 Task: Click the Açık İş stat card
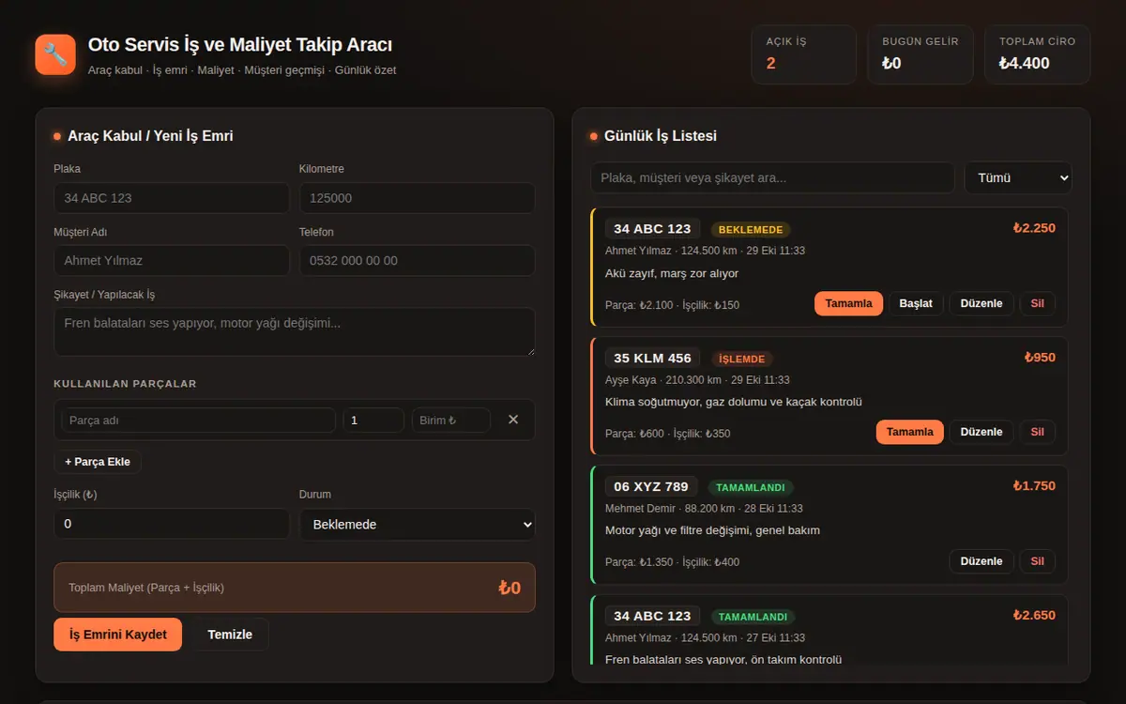coord(803,54)
